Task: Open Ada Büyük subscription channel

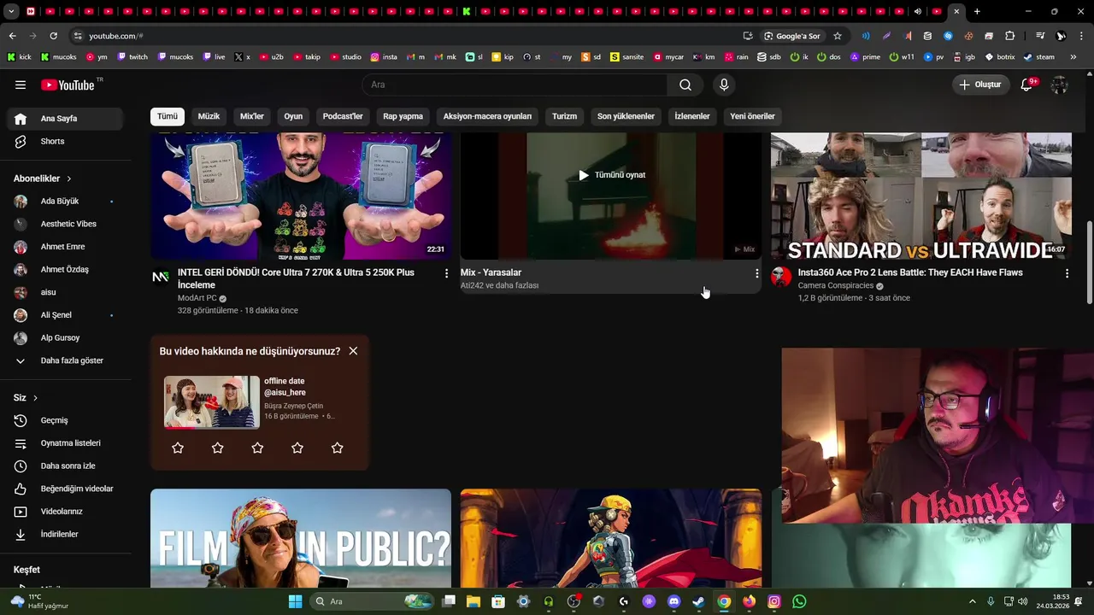Action: coord(67,202)
